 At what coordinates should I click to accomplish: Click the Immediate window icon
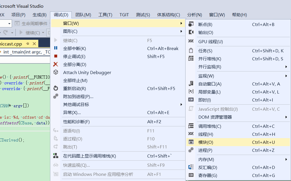click(191, 100)
